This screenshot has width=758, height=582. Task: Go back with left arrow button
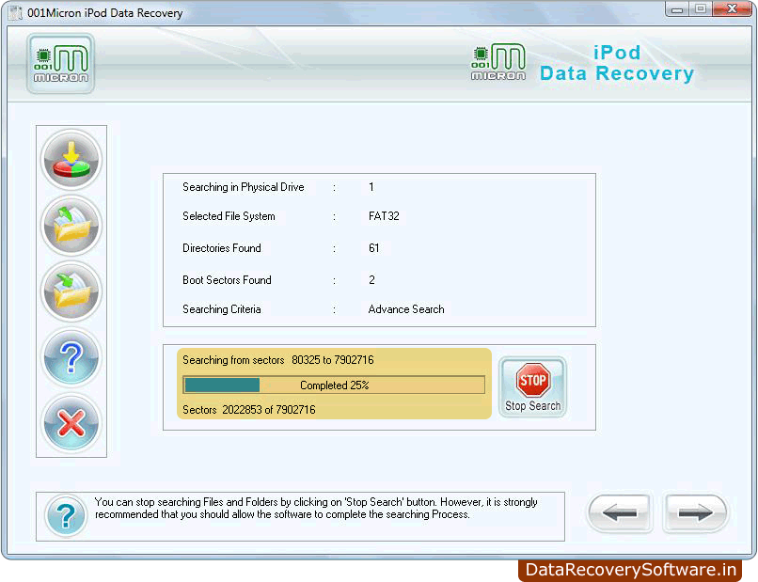pyautogui.click(x=620, y=512)
